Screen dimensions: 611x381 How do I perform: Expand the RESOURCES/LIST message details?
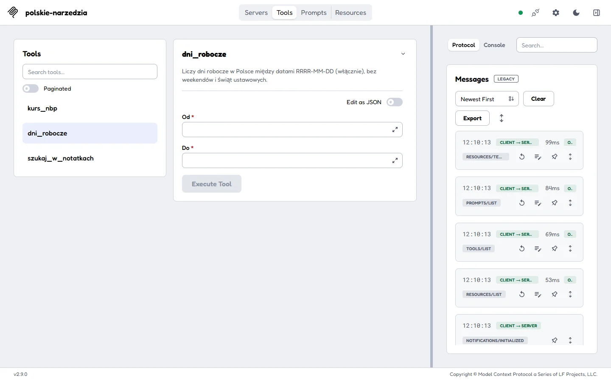(570, 294)
